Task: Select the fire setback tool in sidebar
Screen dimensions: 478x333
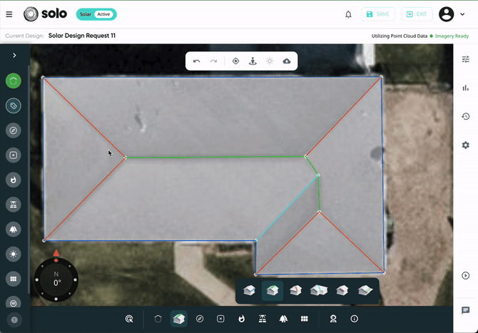Action: coord(14,180)
